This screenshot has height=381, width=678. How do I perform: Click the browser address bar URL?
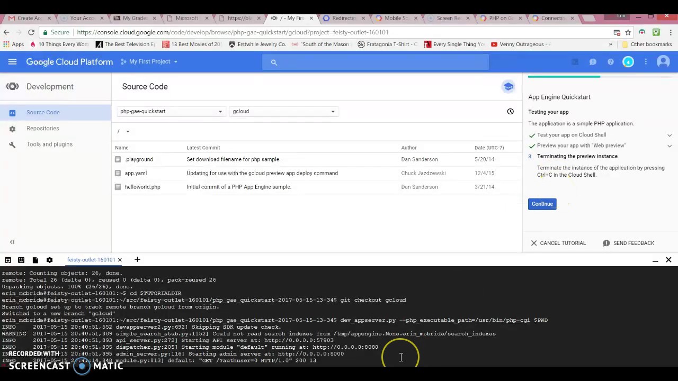(233, 32)
